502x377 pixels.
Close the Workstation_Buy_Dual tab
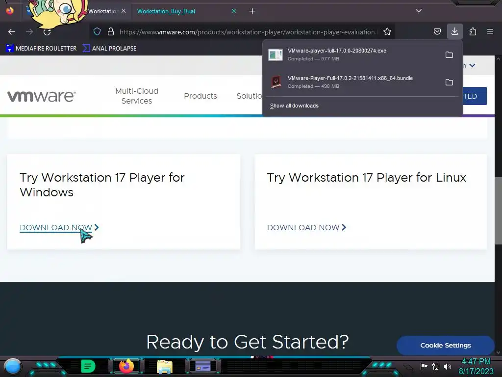[234, 11]
